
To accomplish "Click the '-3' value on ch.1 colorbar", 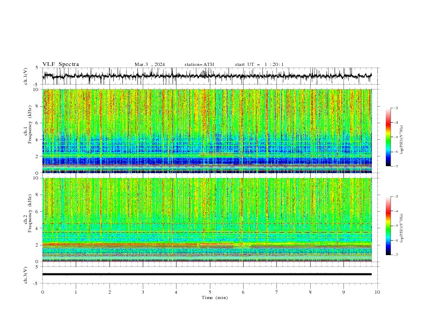I will coord(396,108).
